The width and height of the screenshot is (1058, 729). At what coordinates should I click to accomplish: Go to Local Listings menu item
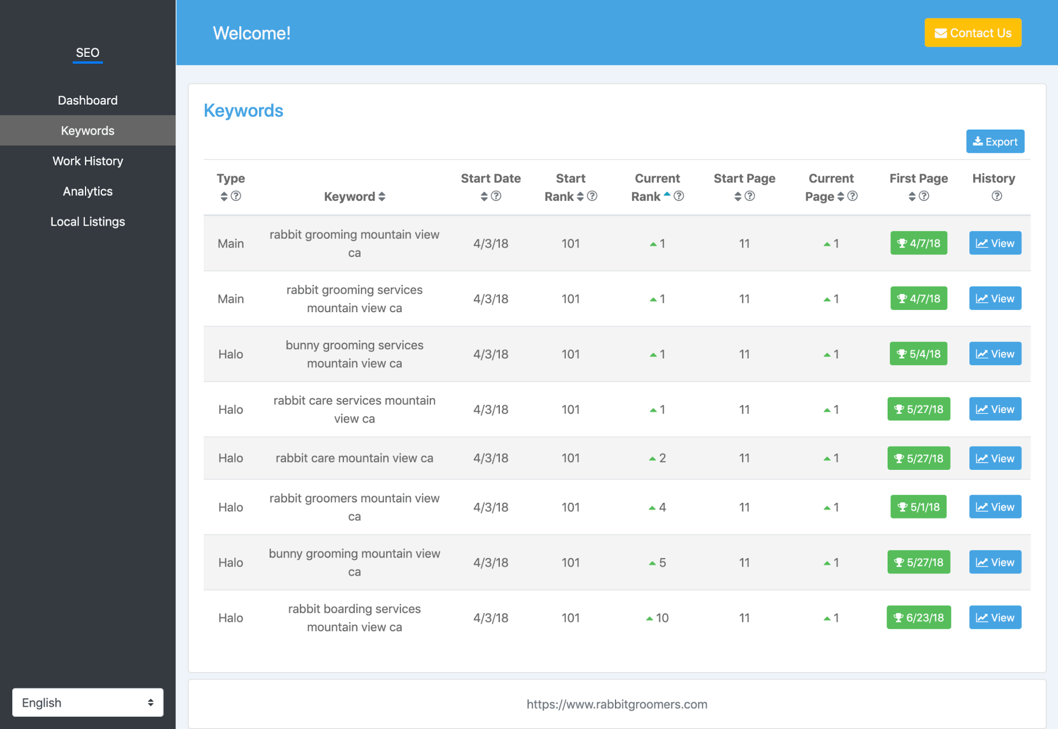[88, 222]
